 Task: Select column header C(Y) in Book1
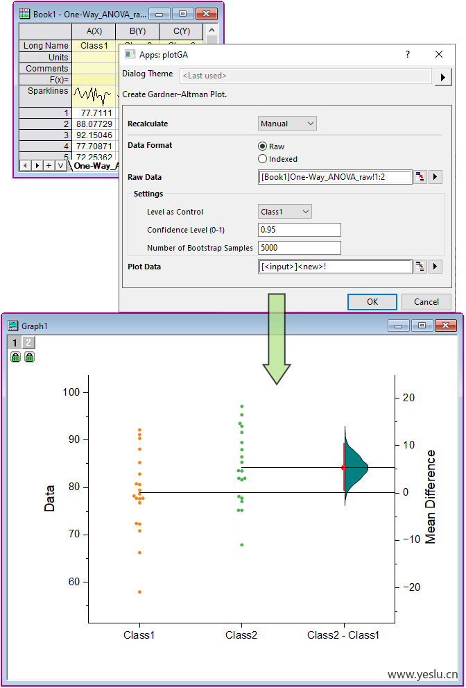(181, 31)
